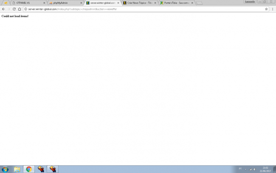Go back with the browser back arrow
The height and width of the screenshot is (173, 276).
tap(3, 9)
